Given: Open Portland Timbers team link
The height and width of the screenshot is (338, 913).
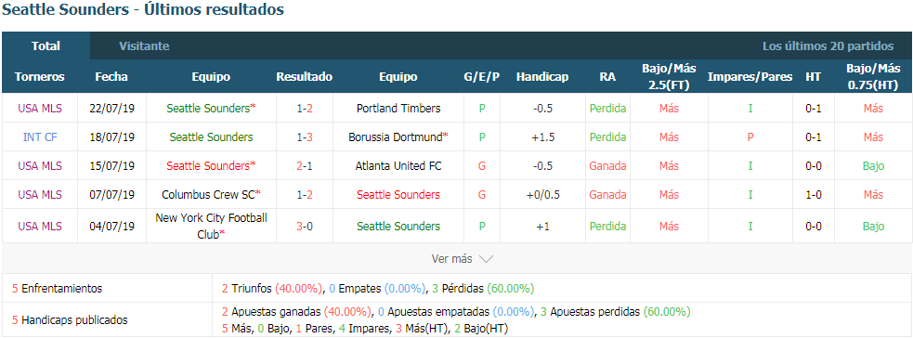Looking at the screenshot, I should 398,109.
